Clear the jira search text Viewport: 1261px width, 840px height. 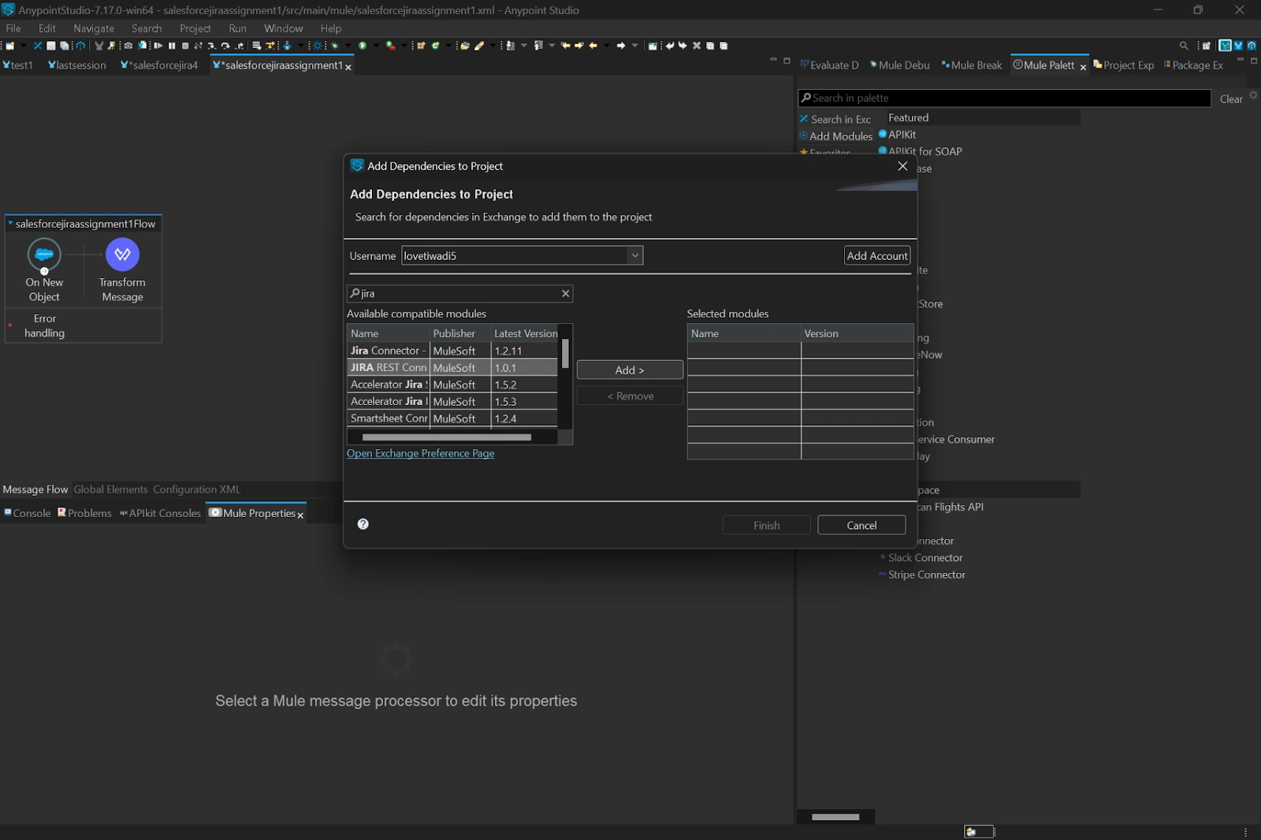click(x=565, y=294)
